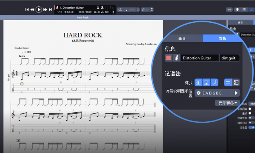Click the Music by Andry Ravaloson credit
Viewport: 255px width, 153px height.
pyautogui.click(x=141, y=44)
